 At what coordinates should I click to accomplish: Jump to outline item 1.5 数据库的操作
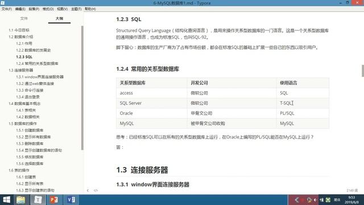click(x=23, y=124)
